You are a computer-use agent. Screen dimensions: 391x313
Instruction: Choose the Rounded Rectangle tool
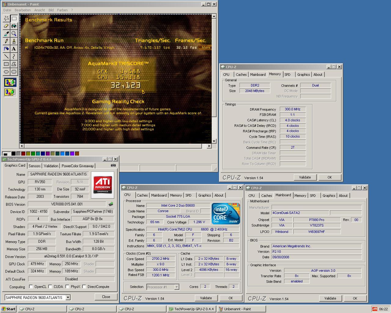(14, 72)
